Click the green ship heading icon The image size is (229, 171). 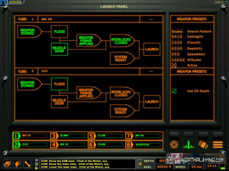[x=189, y=144]
